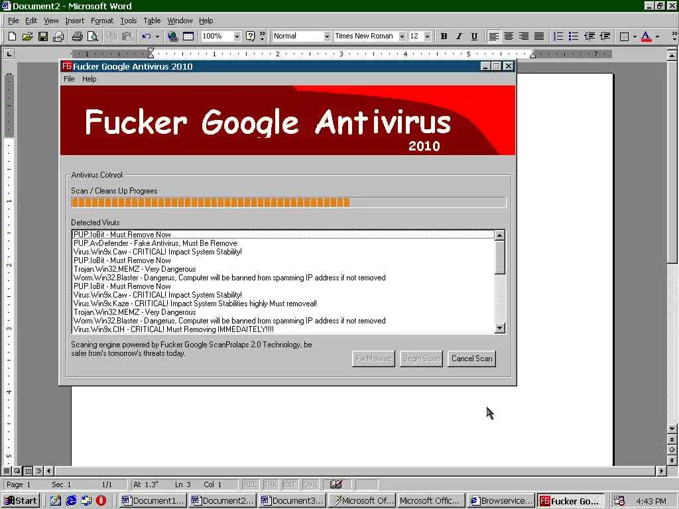Print the document with the printer icon
This screenshot has height=509, width=679.
pyautogui.click(x=77, y=36)
